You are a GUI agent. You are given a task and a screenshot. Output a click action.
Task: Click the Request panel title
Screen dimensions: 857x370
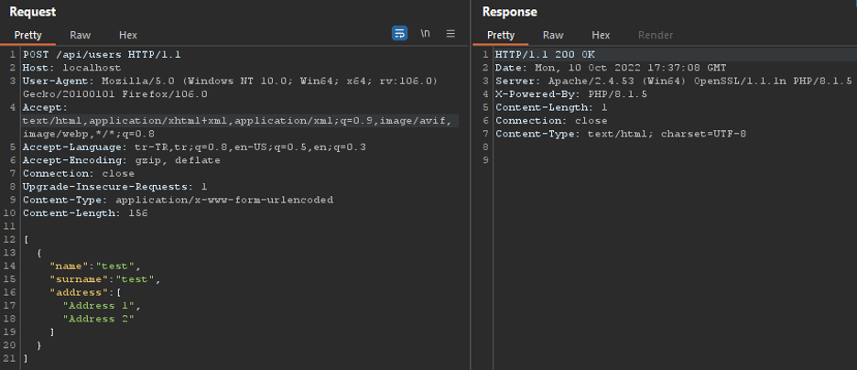click(x=33, y=12)
